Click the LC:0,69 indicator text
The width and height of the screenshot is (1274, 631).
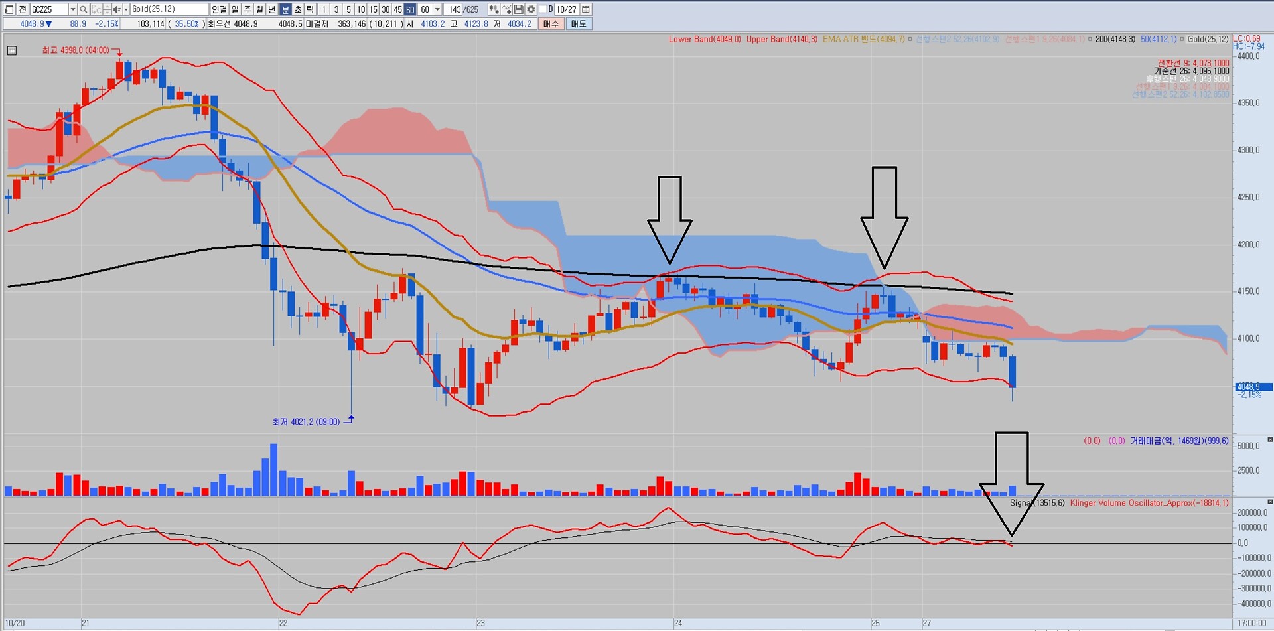(1247, 39)
